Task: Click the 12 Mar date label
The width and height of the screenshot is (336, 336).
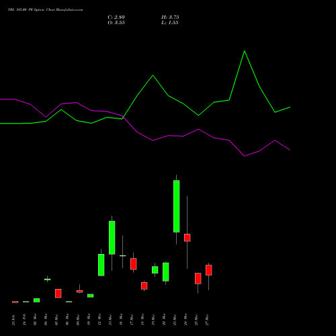Action: [99, 320]
